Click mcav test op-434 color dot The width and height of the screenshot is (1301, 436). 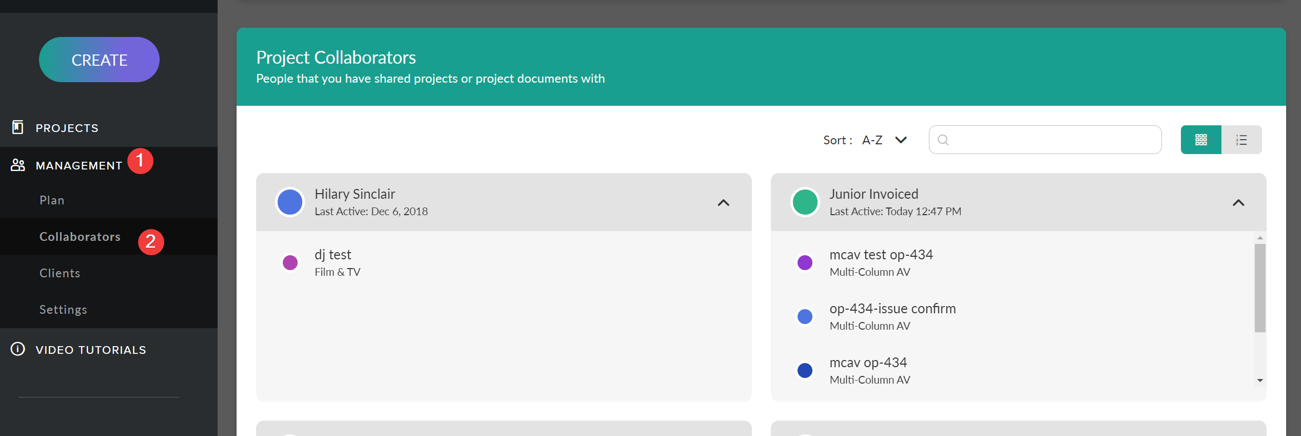(x=805, y=263)
